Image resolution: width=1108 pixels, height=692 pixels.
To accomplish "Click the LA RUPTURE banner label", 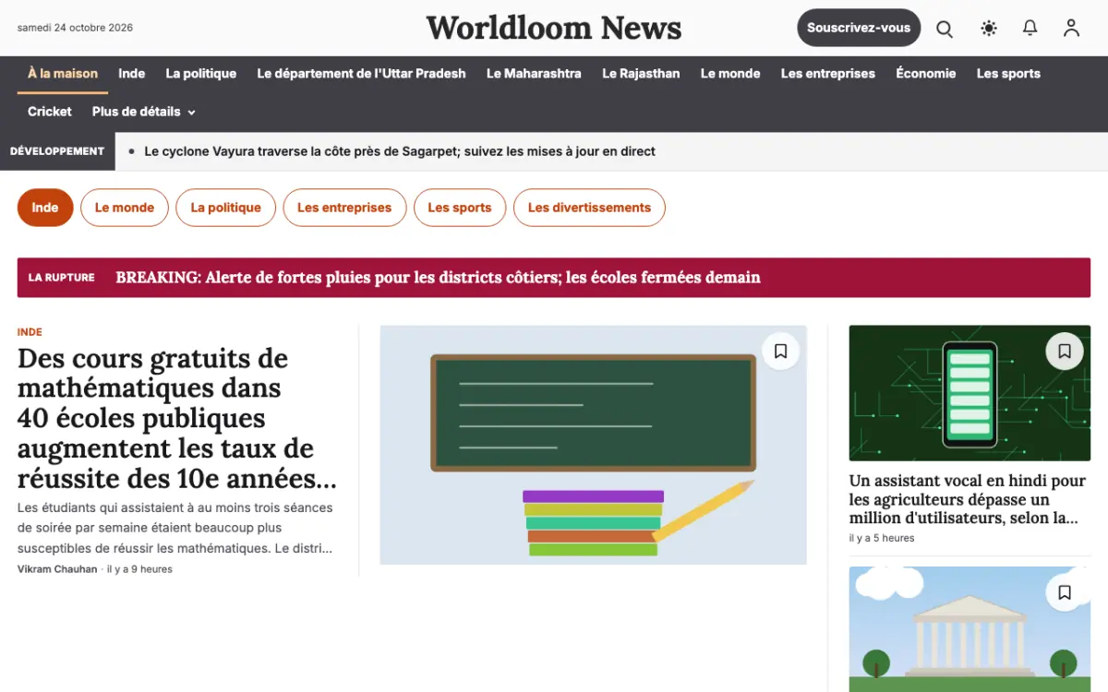I will (x=62, y=278).
